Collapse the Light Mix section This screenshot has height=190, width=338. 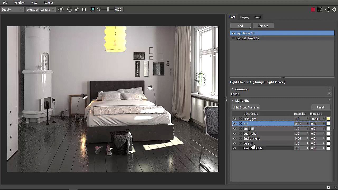tap(233, 101)
